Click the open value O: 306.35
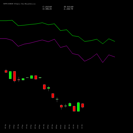 point(47,9)
